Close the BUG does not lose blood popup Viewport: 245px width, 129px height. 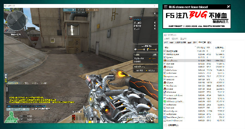(x=228, y=7)
